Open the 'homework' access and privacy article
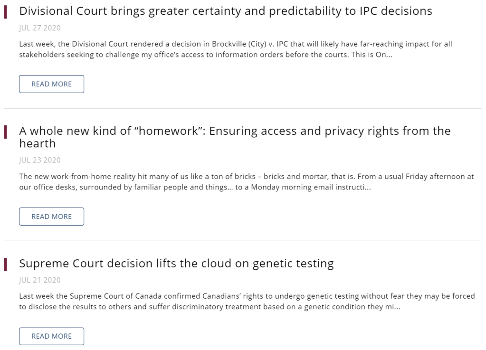Image resolution: width=486 pixels, height=350 pixels. click(235, 131)
